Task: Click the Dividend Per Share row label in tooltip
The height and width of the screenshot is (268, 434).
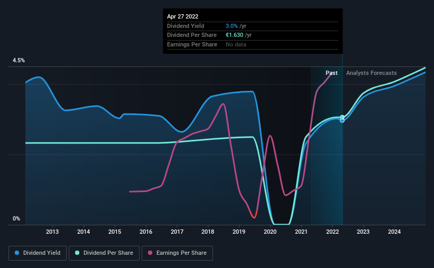Action: 192,35
